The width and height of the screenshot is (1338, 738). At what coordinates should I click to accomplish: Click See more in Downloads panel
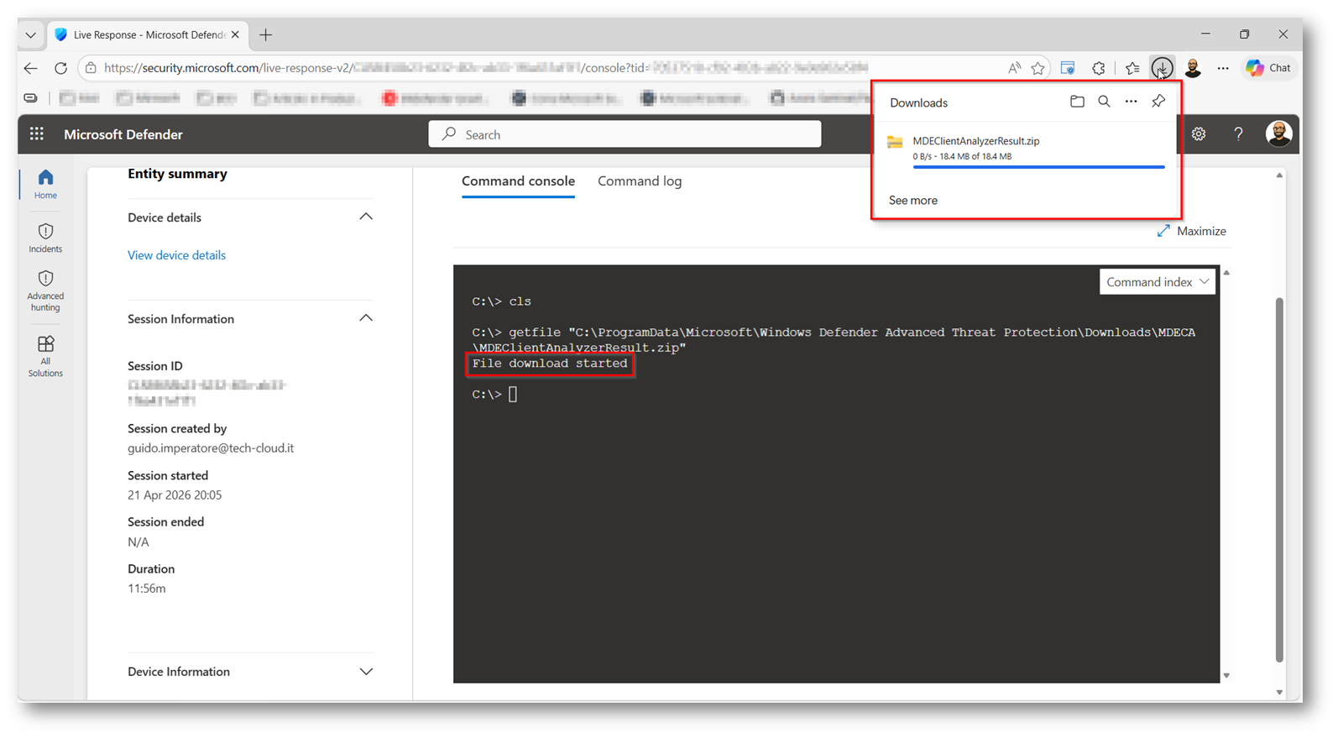point(913,201)
